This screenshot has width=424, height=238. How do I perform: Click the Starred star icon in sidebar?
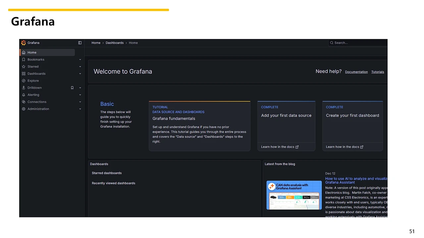[24, 66]
